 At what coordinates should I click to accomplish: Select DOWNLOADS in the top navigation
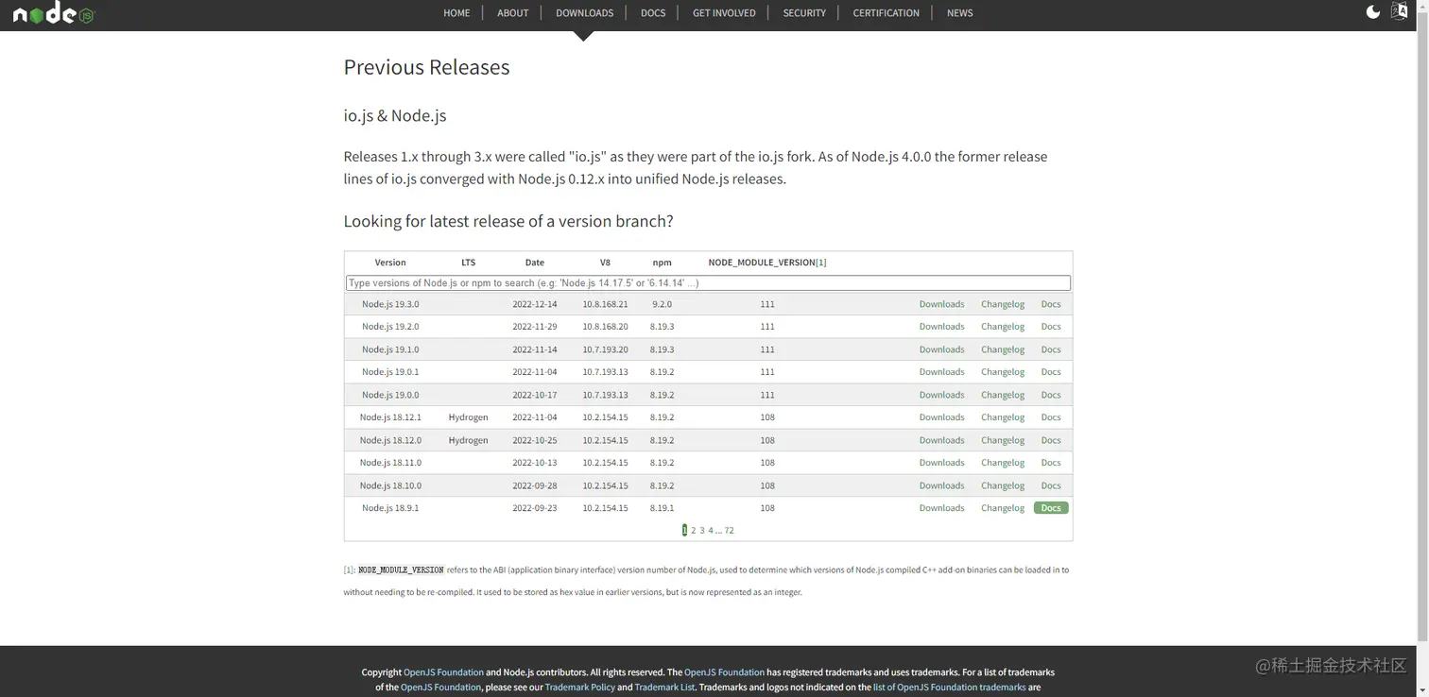584,13
